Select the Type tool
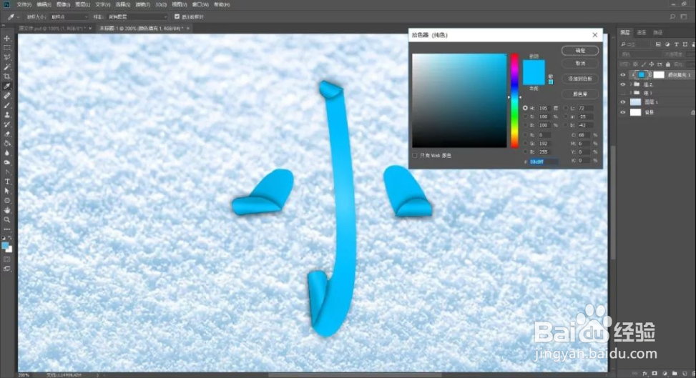The image size is (696, 378). pos(7,181)
